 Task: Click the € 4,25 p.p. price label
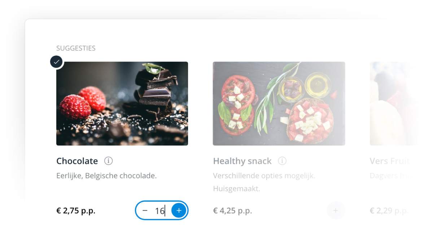(232, 211)
